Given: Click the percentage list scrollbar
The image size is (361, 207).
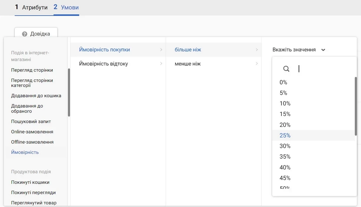Looking at the screenshot, I should (356, 106).
